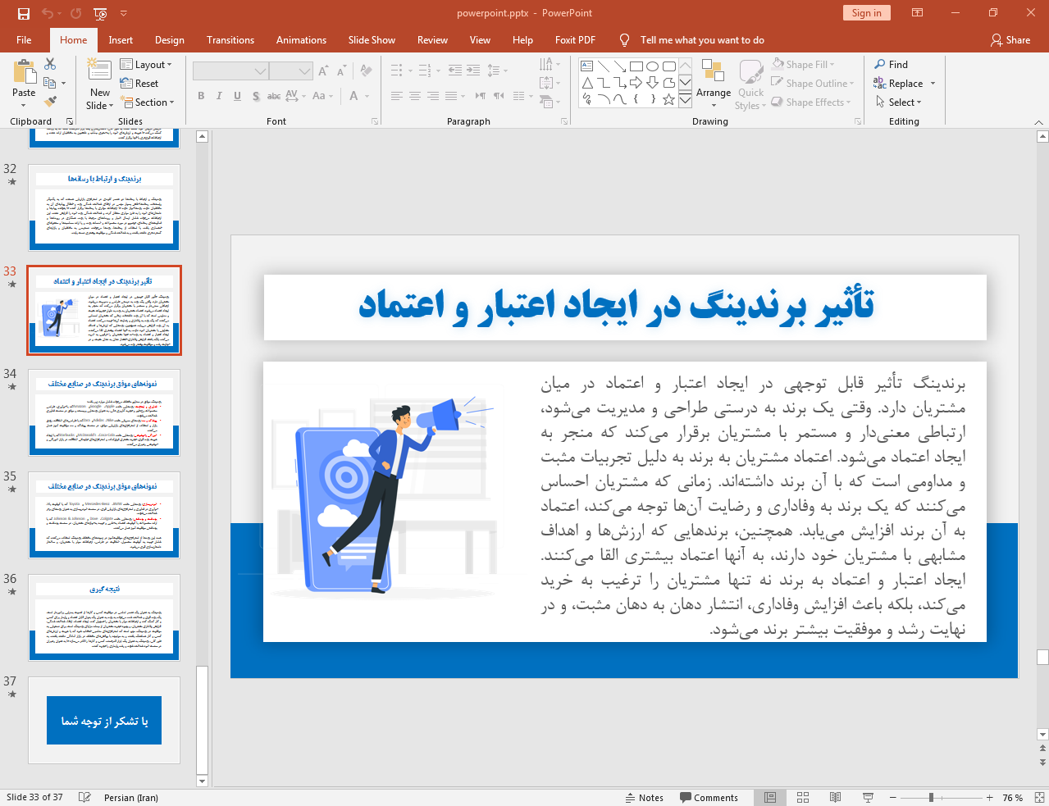This screenshot has height=806, width=1049.
Task: Switch to the Foxit PDF tab
Action: pyautogui.click(x=575, y=39)
